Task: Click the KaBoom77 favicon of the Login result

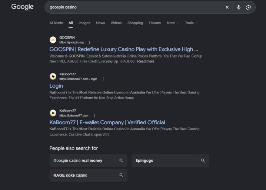Action: [x=53, y=76]
